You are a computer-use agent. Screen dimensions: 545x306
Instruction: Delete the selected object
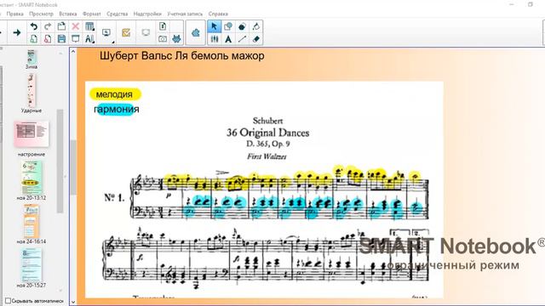(x=76, y=26)
